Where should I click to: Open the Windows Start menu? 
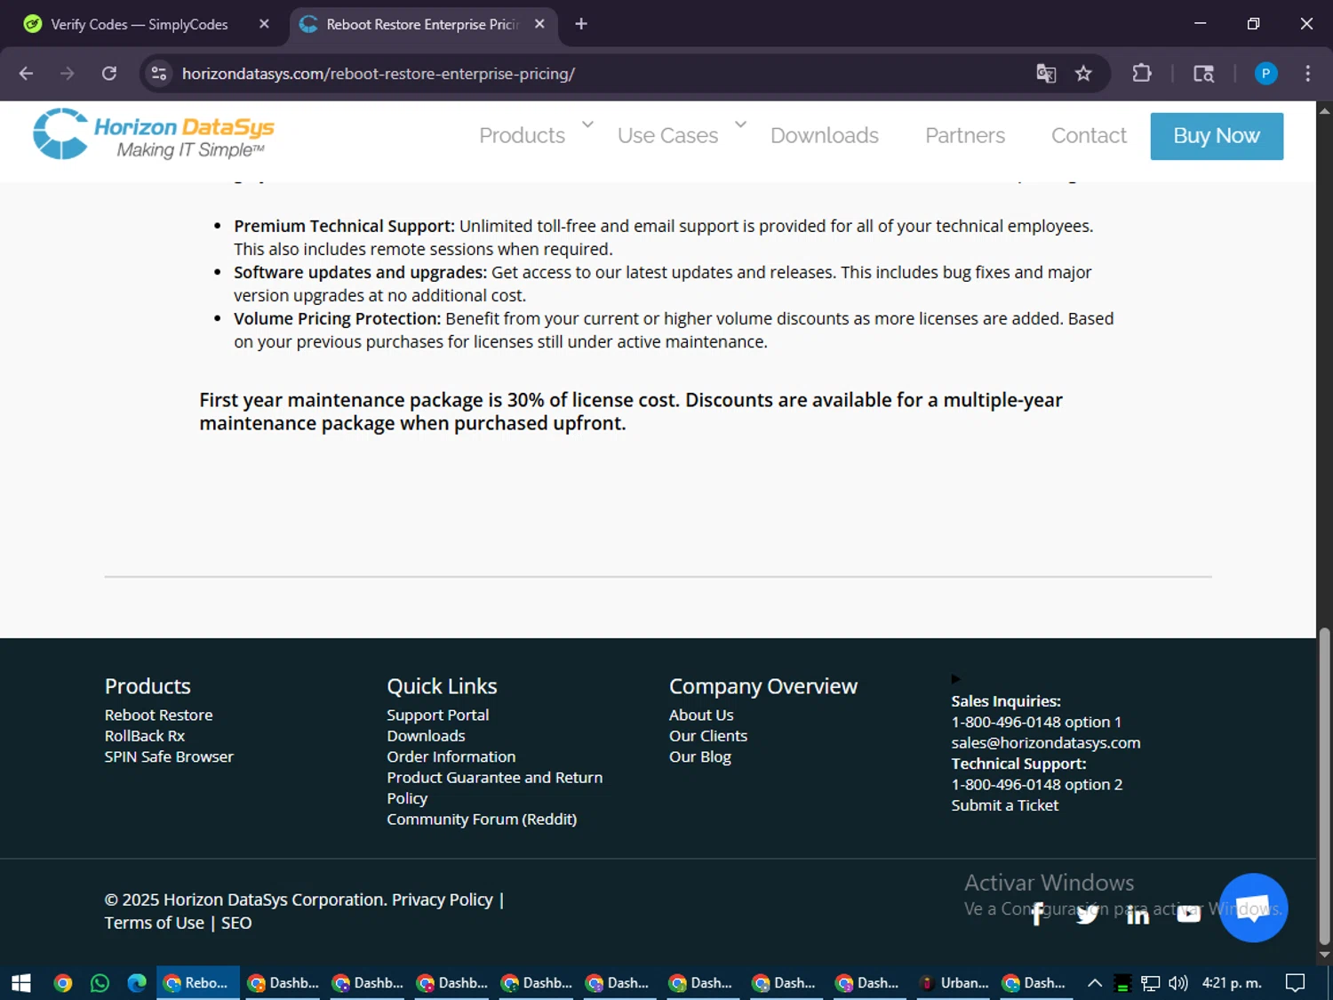tap(21, 983)
